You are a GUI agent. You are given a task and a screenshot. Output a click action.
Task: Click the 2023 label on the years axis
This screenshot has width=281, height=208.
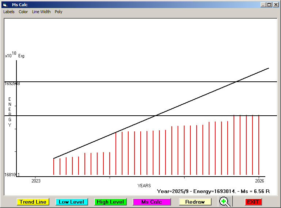tap(36, 181)
